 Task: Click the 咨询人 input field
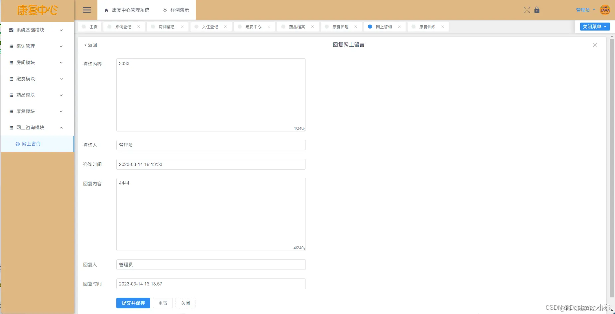(211, 145)
